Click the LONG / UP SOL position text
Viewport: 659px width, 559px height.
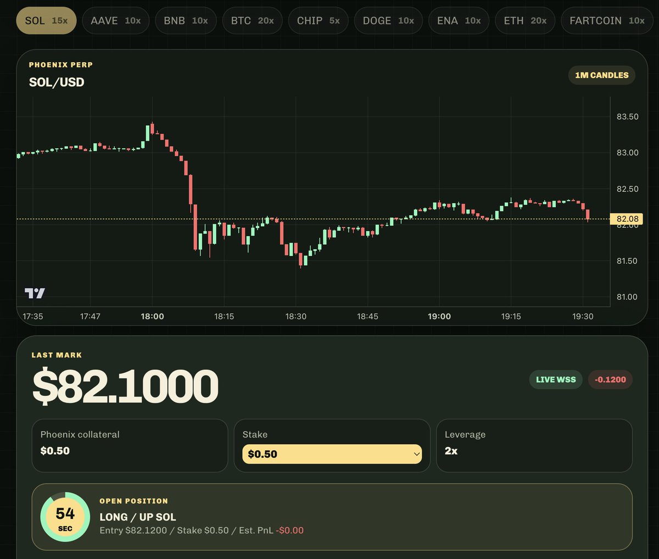138,517
